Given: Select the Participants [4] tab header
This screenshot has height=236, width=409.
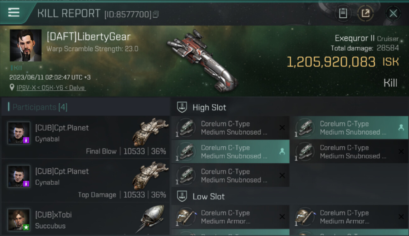Looking at the screenshot, I should [x=40, y=107].
